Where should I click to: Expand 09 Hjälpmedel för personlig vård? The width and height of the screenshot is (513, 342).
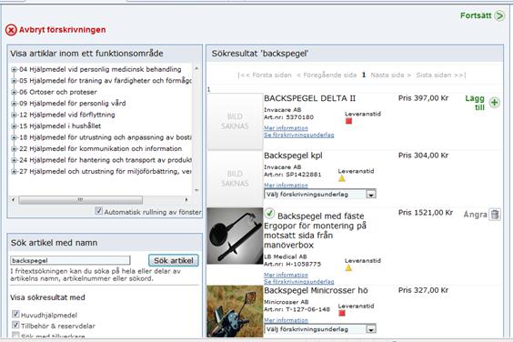tap(14, 104)
